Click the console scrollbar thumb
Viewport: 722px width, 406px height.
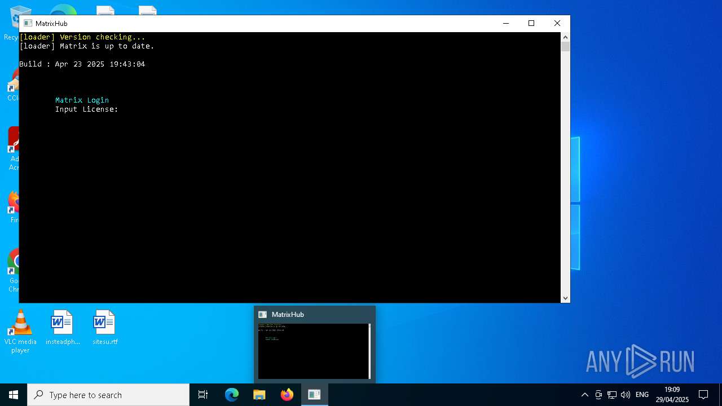point(565,47)
